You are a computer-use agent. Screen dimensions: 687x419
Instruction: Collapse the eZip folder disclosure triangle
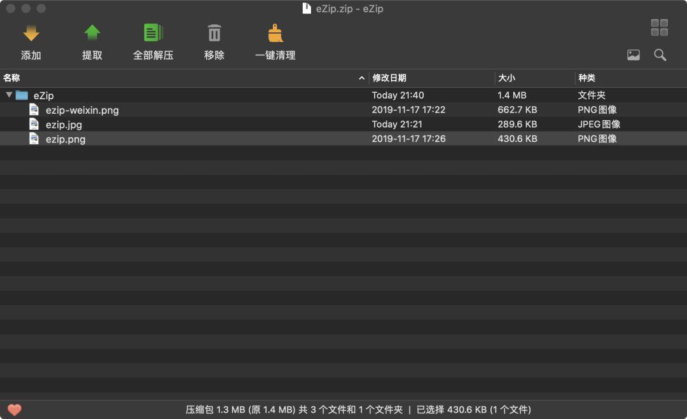(x=9, y=95)
